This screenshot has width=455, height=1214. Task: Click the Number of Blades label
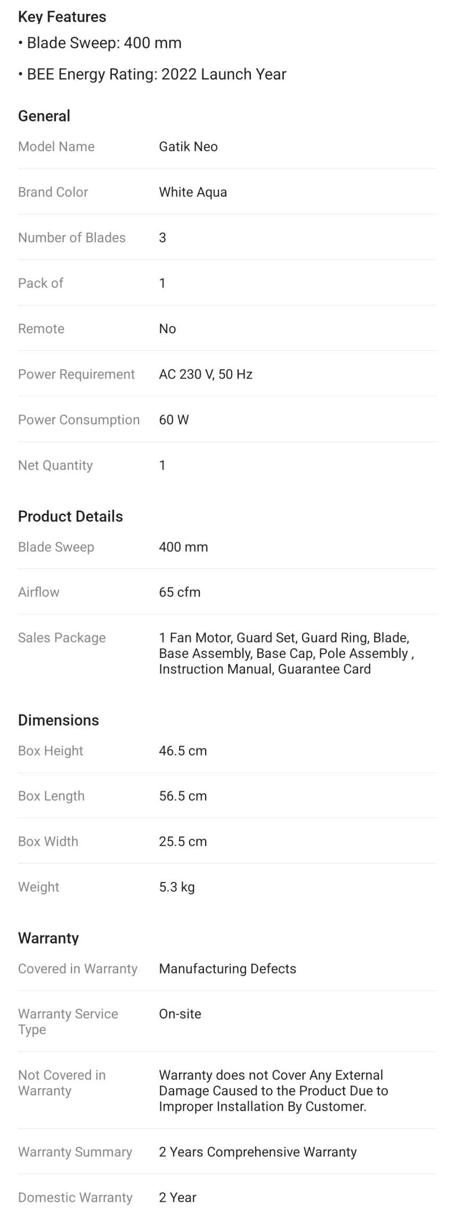coord(72,238)
